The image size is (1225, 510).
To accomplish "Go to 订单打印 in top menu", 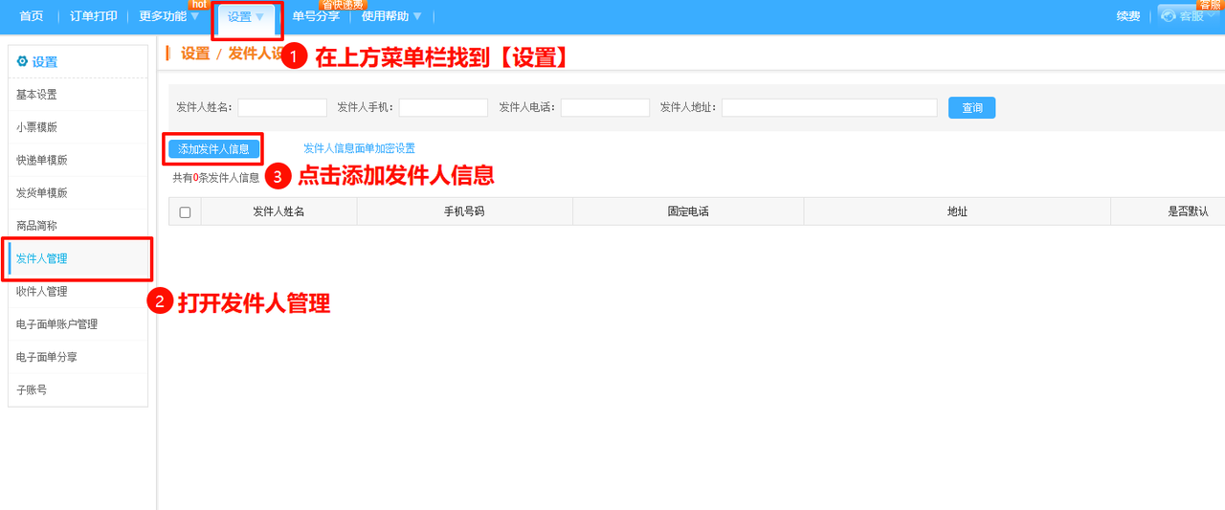I will tap(93, 16).
